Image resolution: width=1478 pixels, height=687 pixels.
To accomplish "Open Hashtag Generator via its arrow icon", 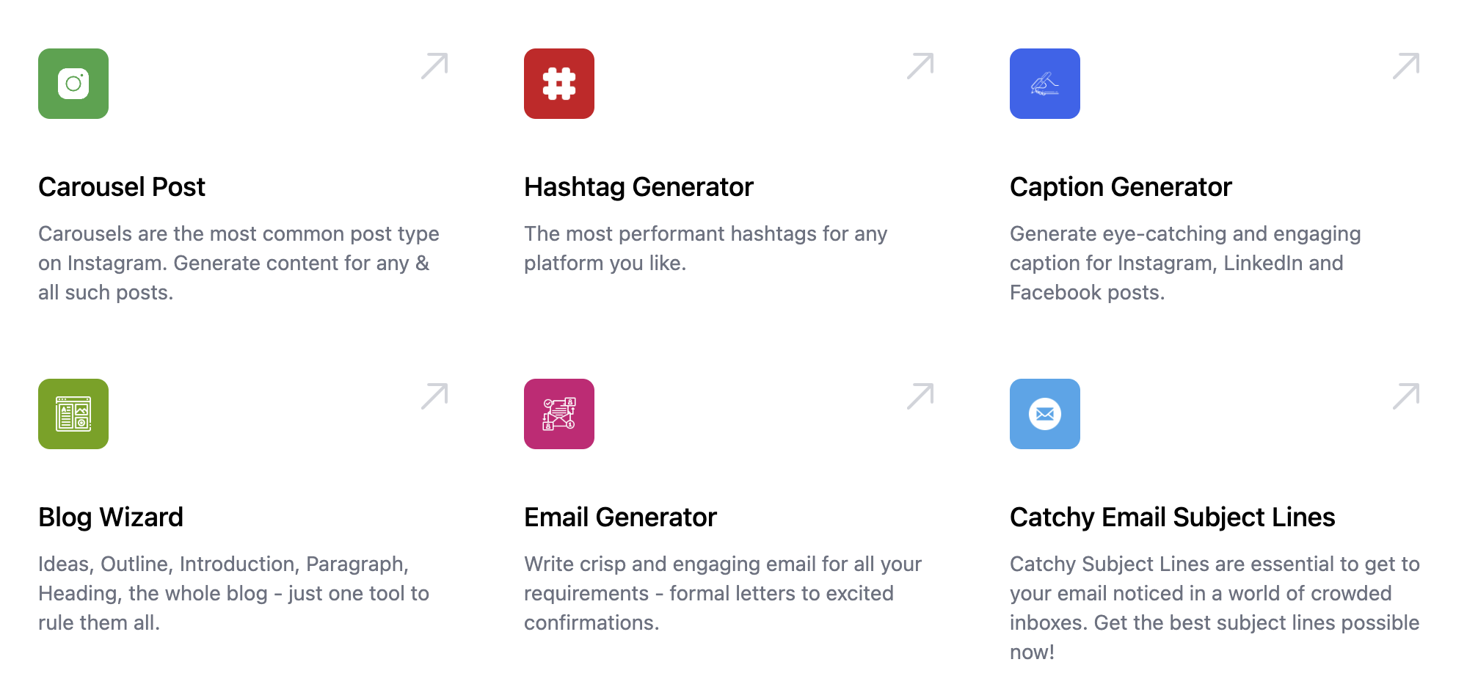I will click(920, 66).
